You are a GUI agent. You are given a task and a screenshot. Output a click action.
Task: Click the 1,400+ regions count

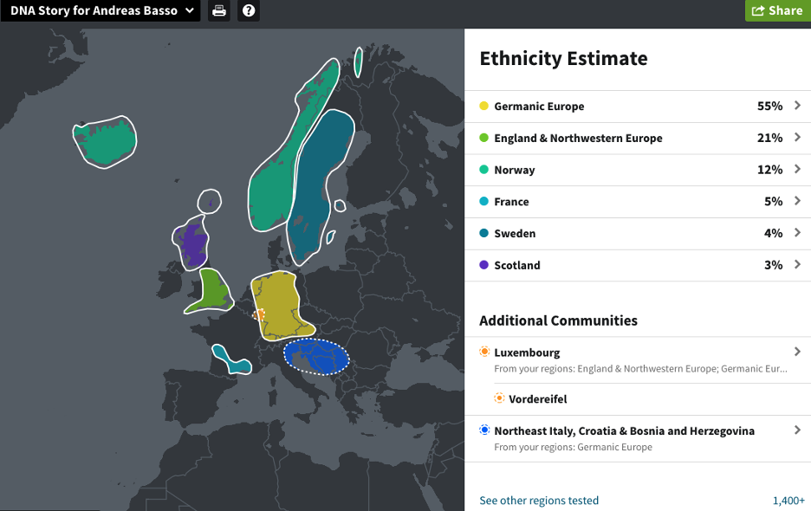tap(788, 501)
